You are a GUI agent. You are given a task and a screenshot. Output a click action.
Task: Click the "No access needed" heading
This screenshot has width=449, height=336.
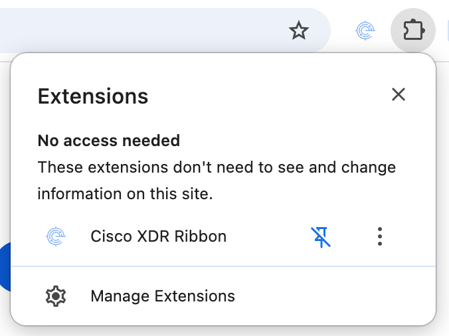[109, 141]
